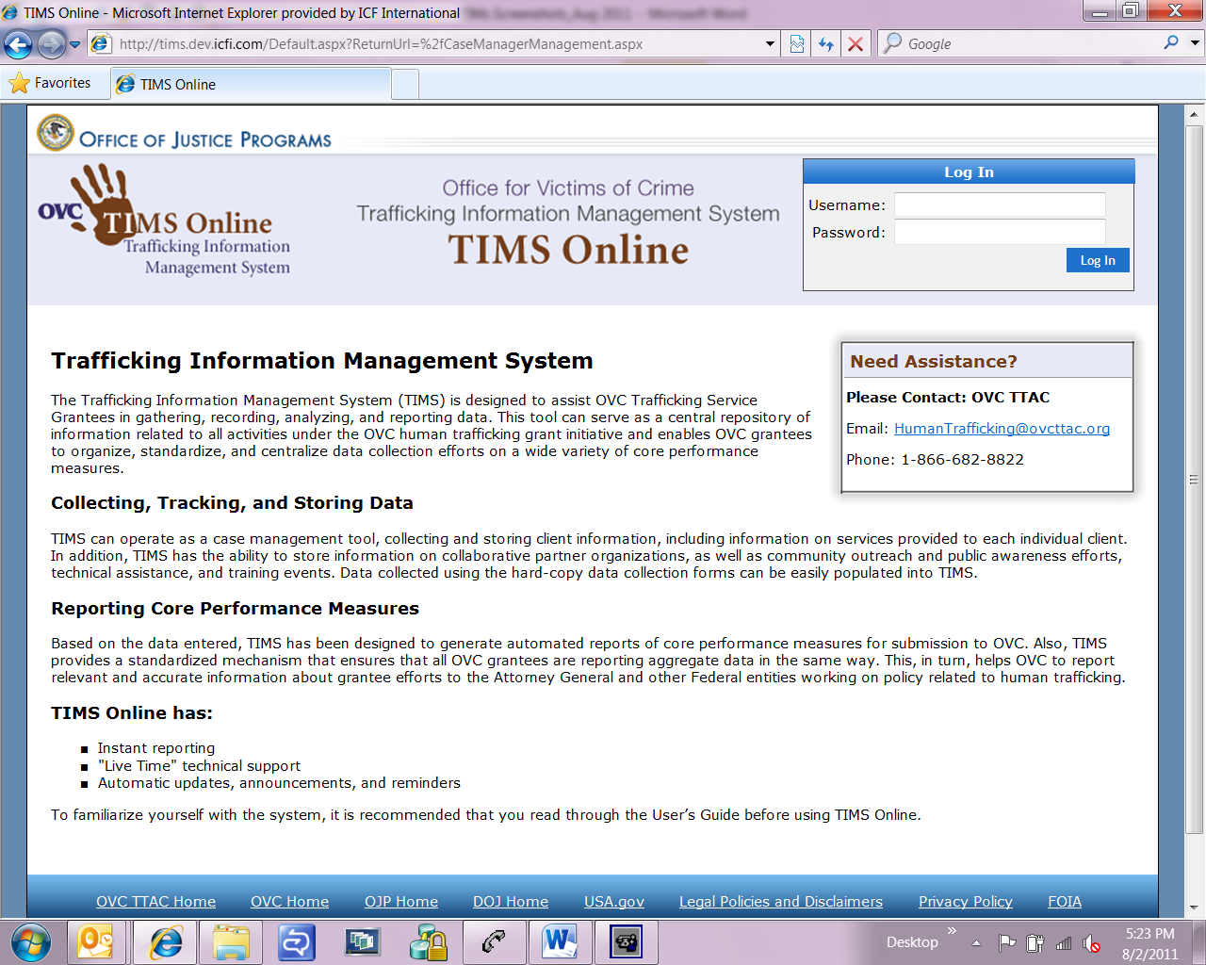
Task: Click the Action Center flag icon
Action: click(1007, 942)
